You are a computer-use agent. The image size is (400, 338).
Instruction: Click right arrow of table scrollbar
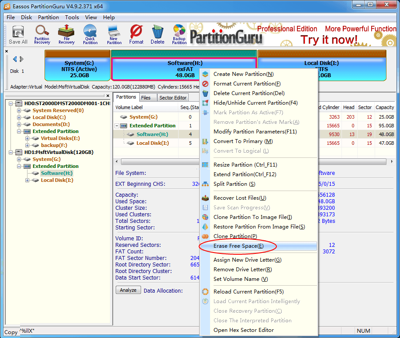(x=392, y=162)
